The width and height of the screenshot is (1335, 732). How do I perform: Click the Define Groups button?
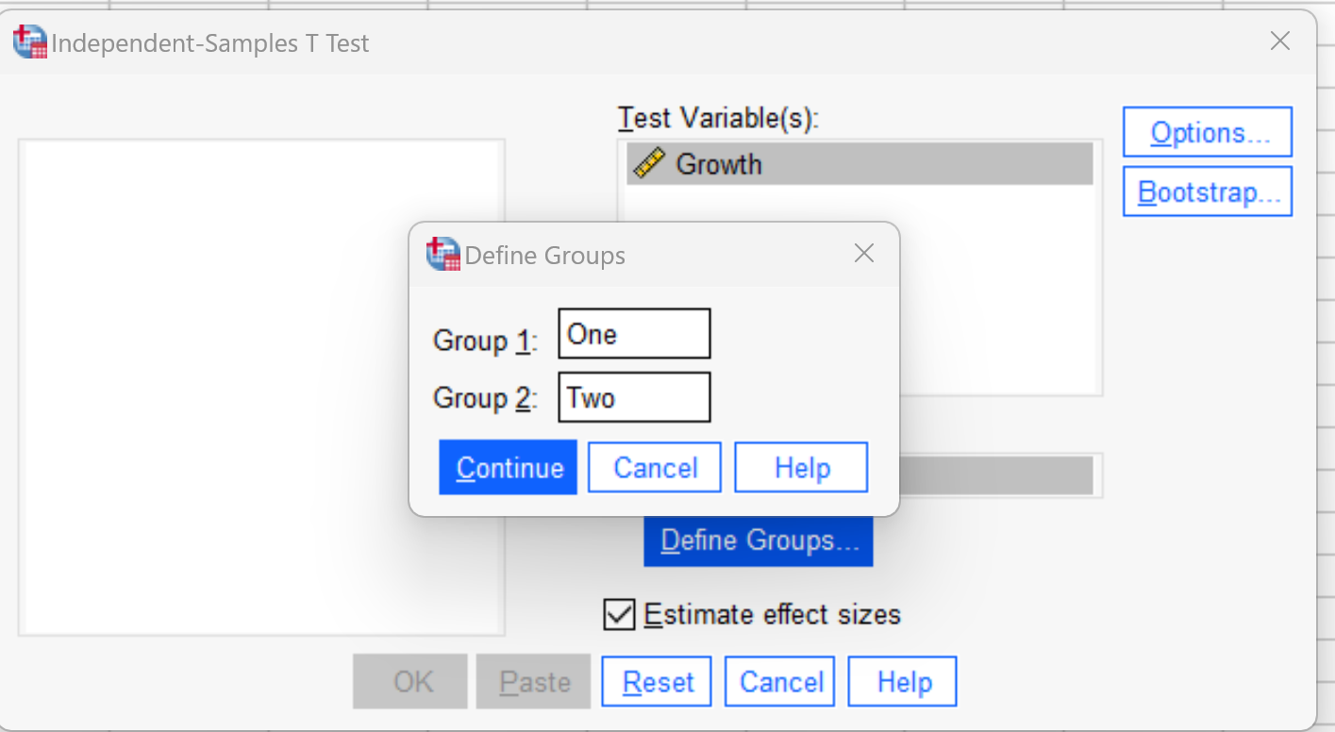pyautogui.click(x=758, y=540)
